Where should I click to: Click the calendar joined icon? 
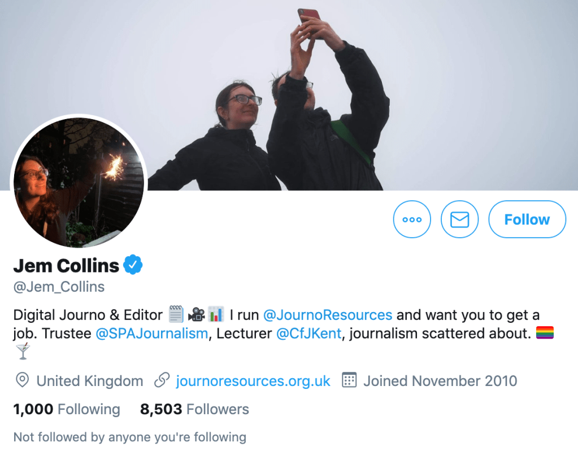coord(350,381)
